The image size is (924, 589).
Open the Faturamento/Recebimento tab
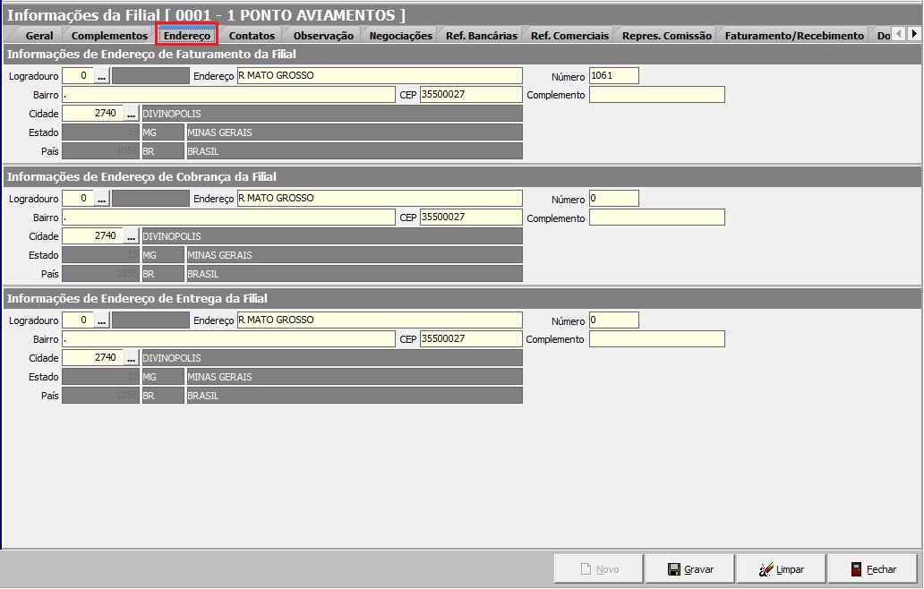pos(794,36)
